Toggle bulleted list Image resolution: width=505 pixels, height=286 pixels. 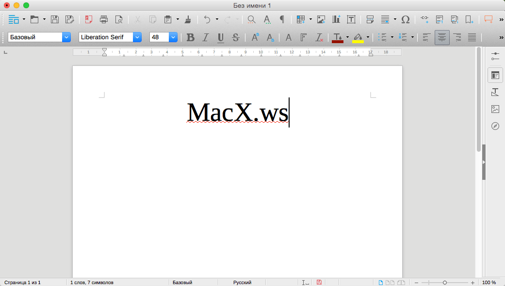tap(382, 37)
